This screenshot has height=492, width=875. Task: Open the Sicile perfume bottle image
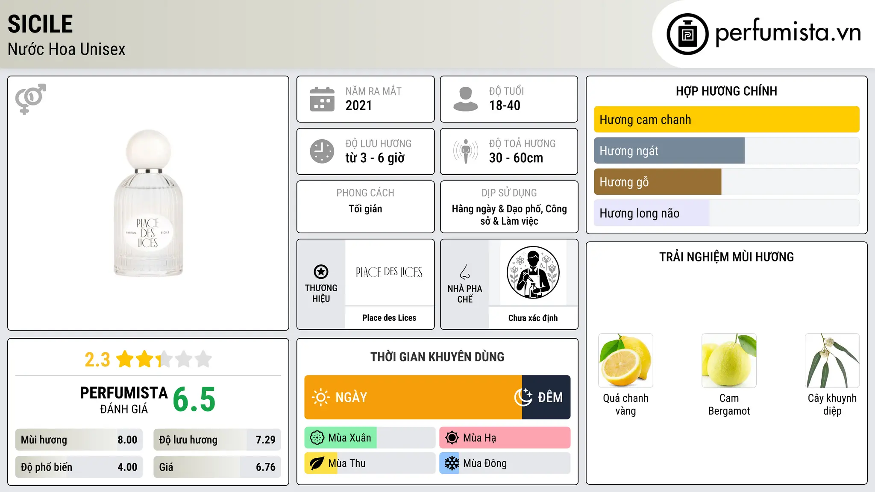[148, 203]
